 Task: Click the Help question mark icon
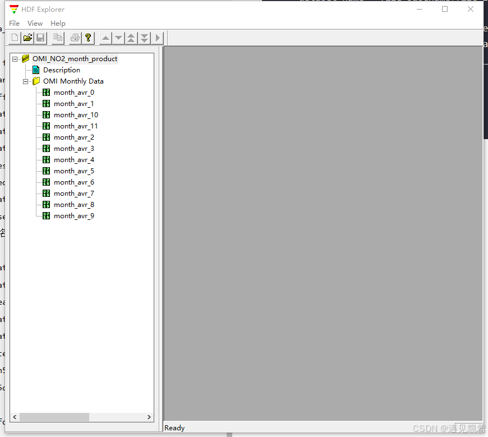point(88,38)
